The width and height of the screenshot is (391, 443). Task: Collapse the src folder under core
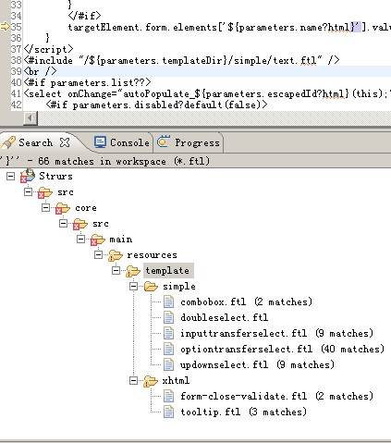[x=63, y=224]
